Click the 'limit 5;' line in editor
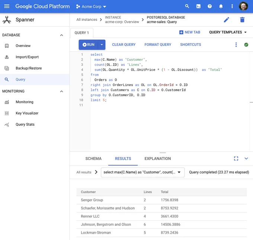Image resolution: width=253 pixels, height=240 pixels. 99,100
